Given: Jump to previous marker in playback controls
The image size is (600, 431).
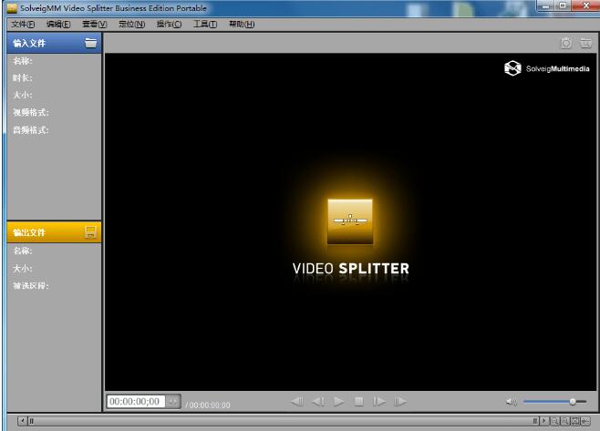Looking at the screenshot, I should tap(297, 401).
